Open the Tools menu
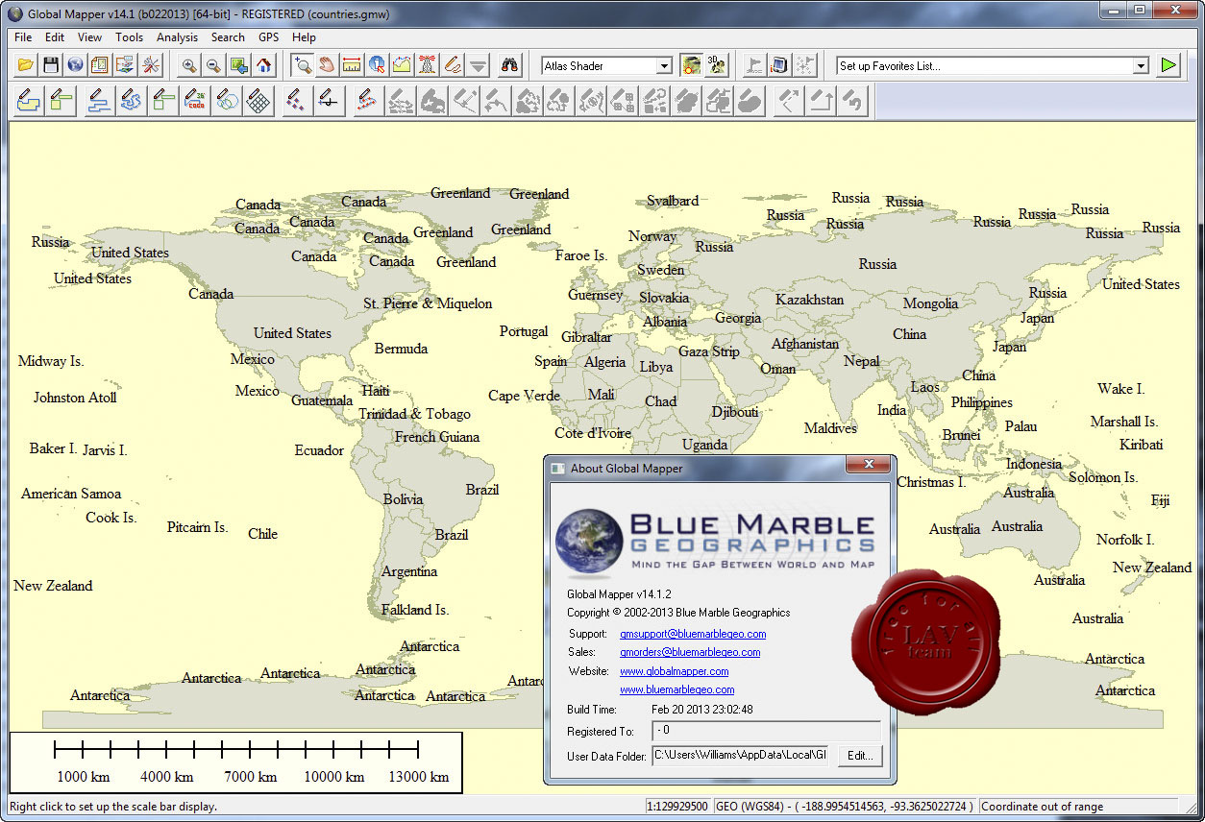The height and width of the screenshot is (822, 1205). point(129,37)
